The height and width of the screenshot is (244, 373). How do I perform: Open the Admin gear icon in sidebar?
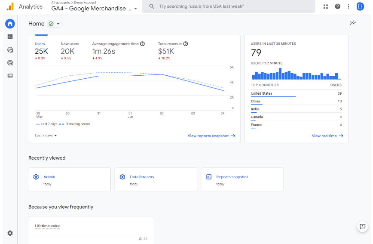click(x=10, y=233)
